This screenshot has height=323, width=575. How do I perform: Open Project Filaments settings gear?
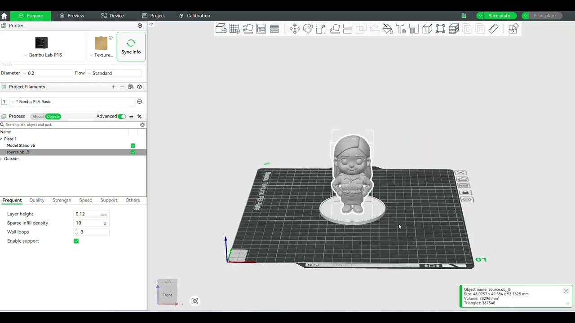point(139,87)
